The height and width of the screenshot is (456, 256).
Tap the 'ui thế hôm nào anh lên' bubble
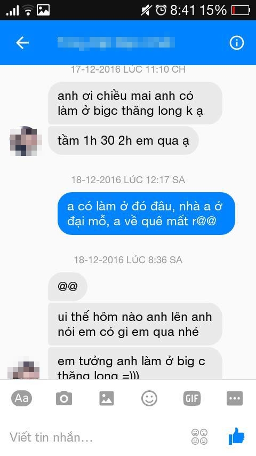point(135,324)
